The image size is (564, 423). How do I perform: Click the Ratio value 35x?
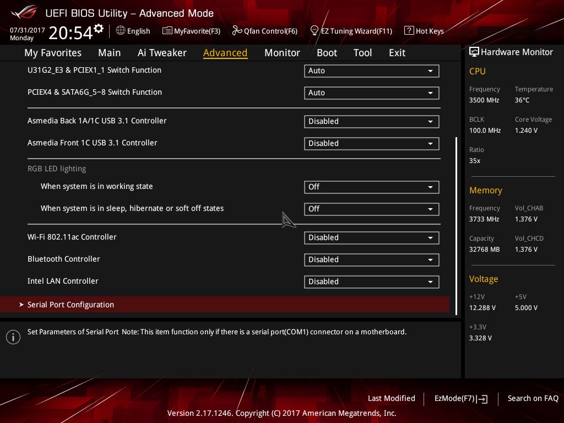click(x=475, y=161)
